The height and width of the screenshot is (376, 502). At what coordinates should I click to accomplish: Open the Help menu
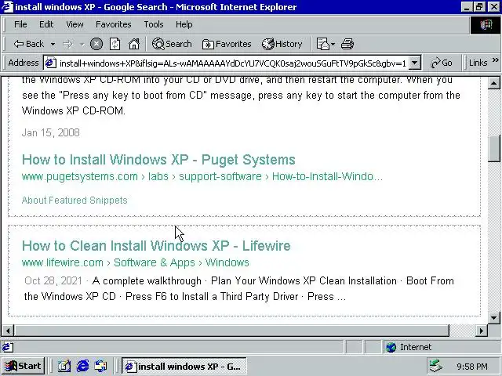[x=184, y=24]
